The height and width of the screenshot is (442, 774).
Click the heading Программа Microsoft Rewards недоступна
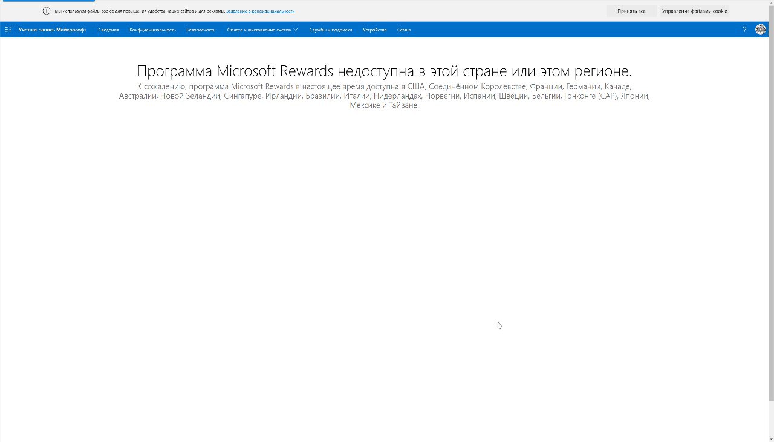pos(385,71)
